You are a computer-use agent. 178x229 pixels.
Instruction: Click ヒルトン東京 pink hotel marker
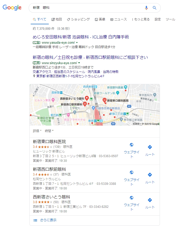(x=53, y=100)
